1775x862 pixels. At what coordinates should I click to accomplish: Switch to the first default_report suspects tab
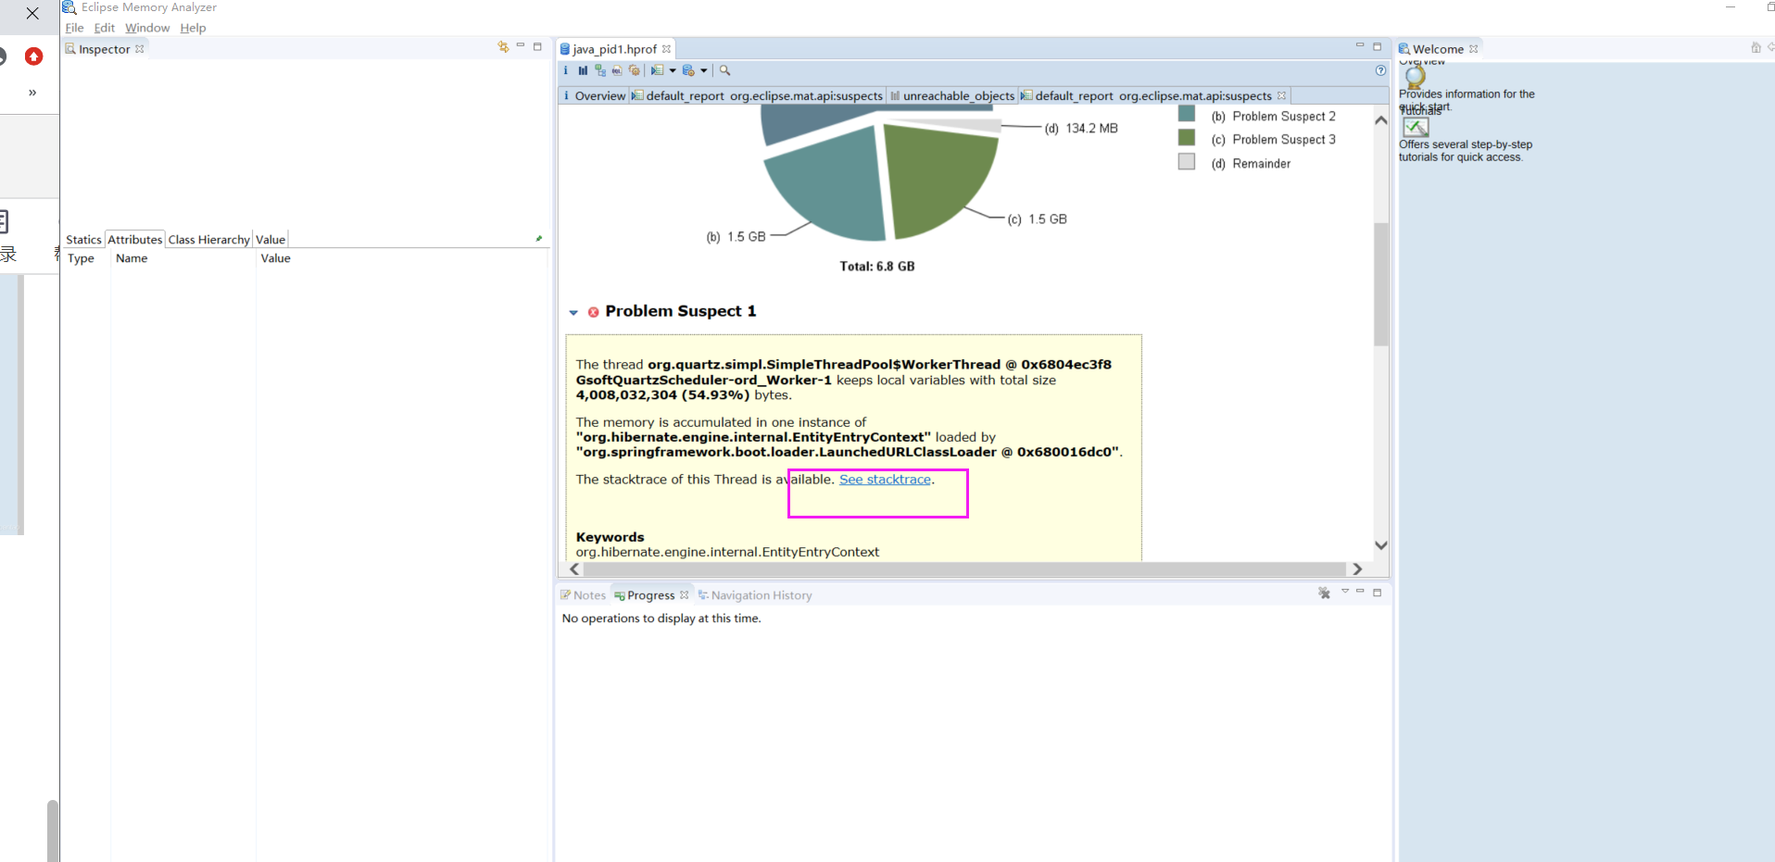pos(758,95)
